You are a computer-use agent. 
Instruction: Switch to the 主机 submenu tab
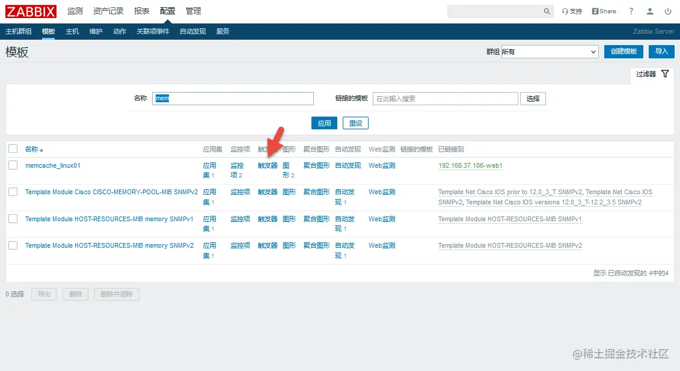click(x=72, y=31)
